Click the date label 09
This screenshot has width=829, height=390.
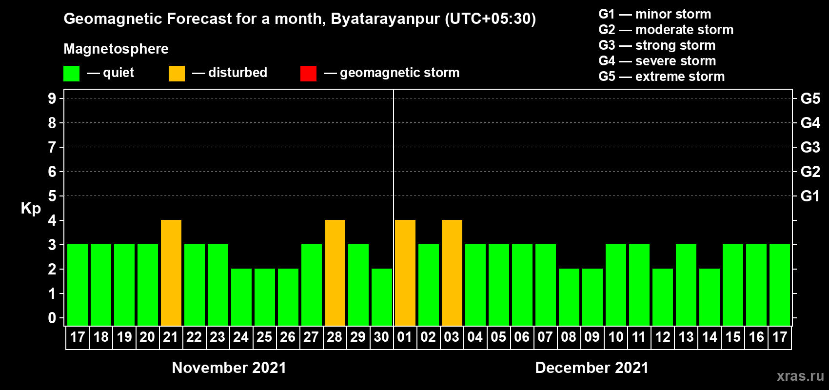(x=592, y=337)
